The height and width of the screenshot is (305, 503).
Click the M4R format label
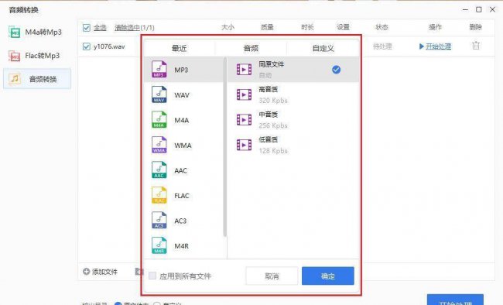[x=182, y=246]
